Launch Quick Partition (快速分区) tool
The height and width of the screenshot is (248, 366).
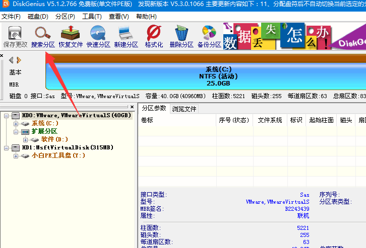(98, 37)
